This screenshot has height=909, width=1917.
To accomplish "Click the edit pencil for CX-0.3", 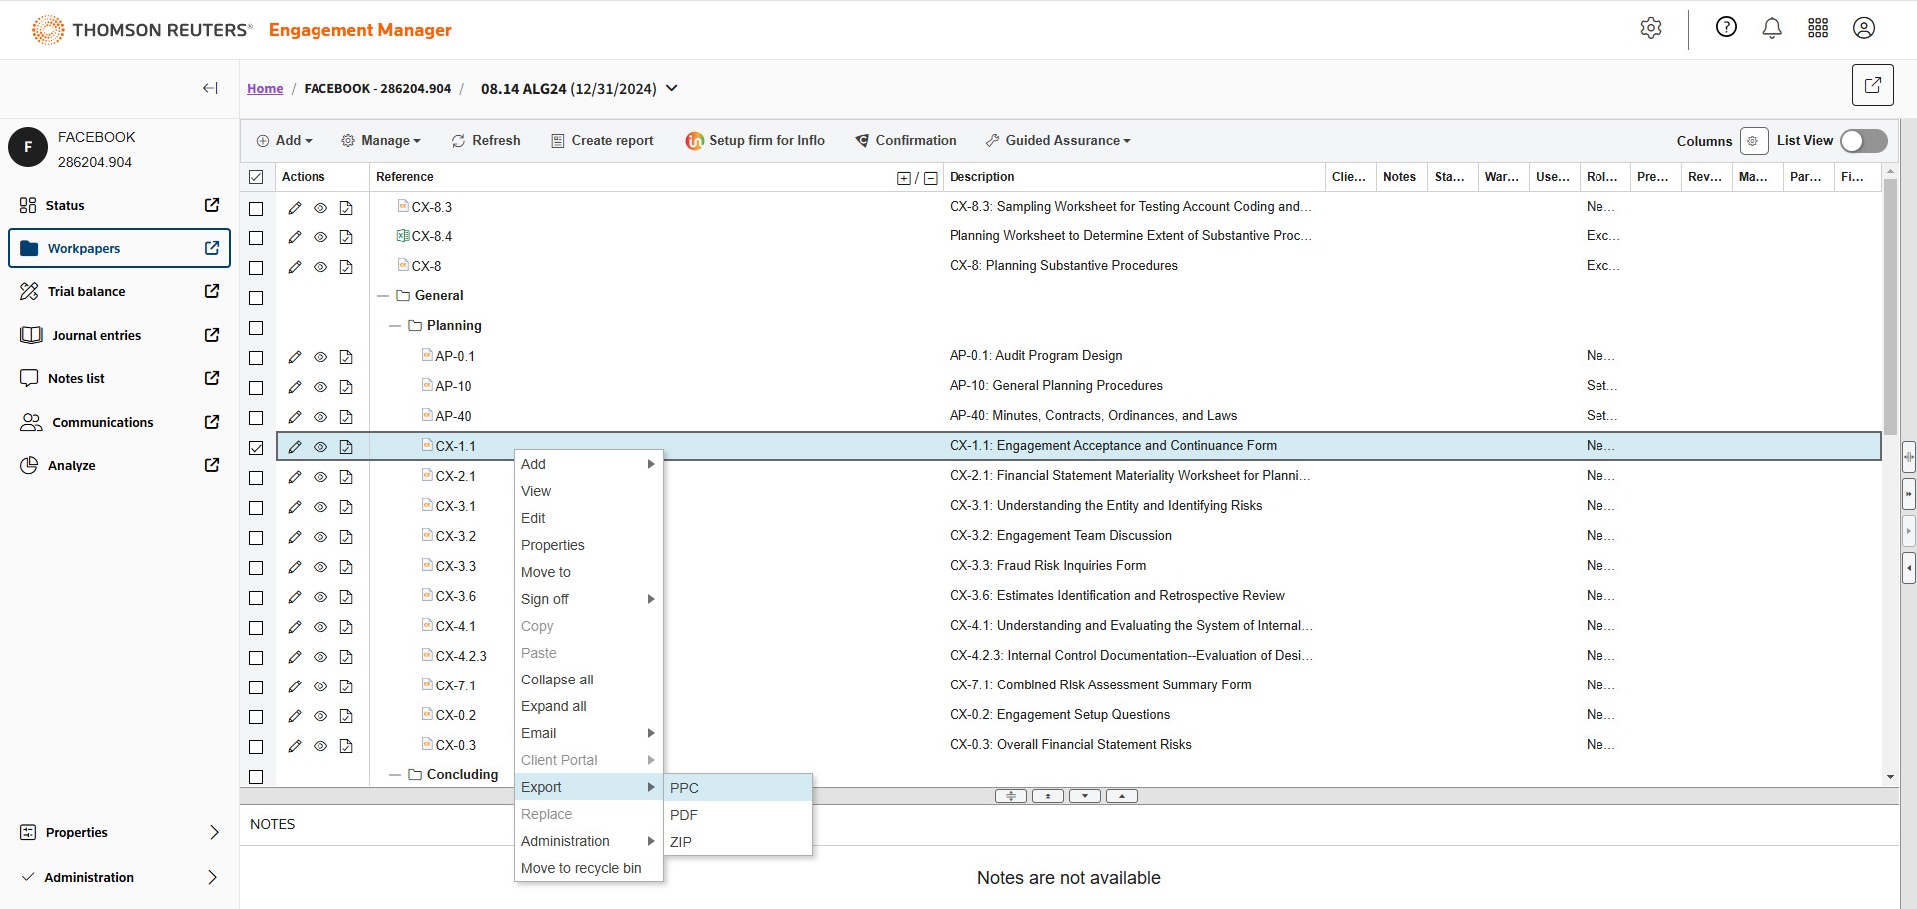I will (294, 746).
